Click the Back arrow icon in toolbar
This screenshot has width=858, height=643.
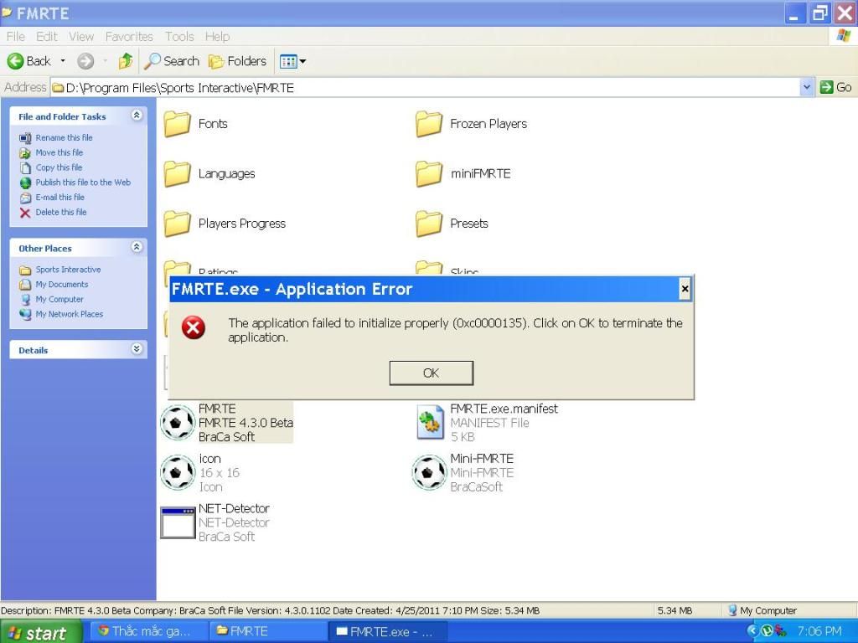[x=15, y=60]
